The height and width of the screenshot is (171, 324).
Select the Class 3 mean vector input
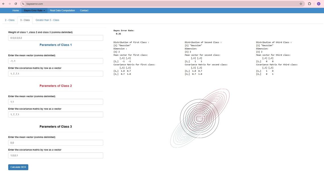click(x=55, y=143)
